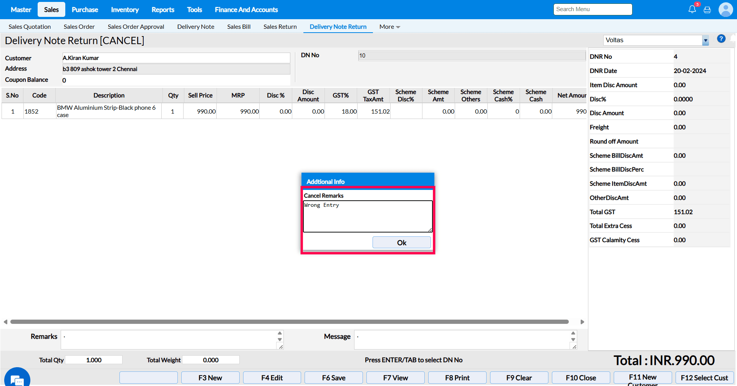This screenshot has height=386, width=737.
Task: Open the Inventory menu
Action: click(125, 10)
